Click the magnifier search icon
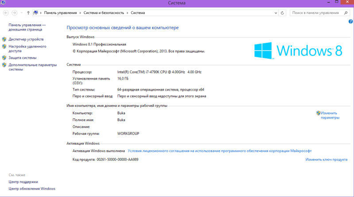 pyautogui.click(x=346, y=13)
